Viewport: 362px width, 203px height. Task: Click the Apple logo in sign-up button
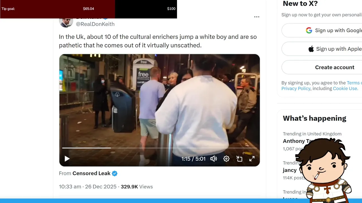311,49
